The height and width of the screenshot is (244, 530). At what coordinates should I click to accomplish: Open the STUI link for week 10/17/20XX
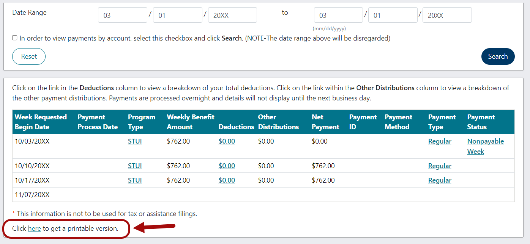point(135,180)
